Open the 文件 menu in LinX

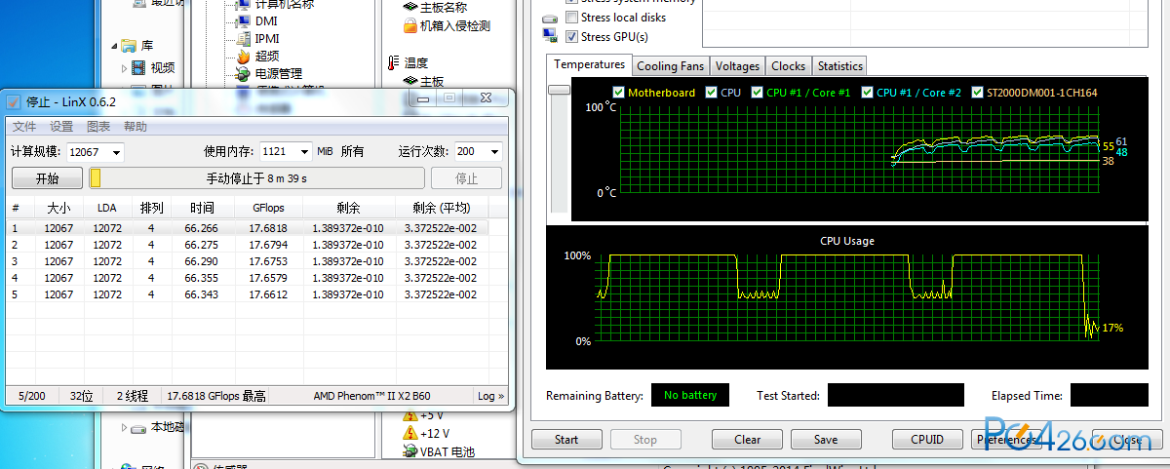coord(24,127)
